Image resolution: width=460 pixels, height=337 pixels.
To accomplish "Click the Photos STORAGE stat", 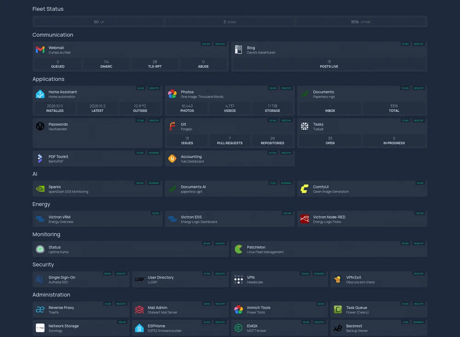I will click(272, 108).
